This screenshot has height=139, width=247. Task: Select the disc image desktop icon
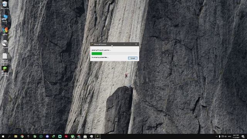(x=5, y=44)
